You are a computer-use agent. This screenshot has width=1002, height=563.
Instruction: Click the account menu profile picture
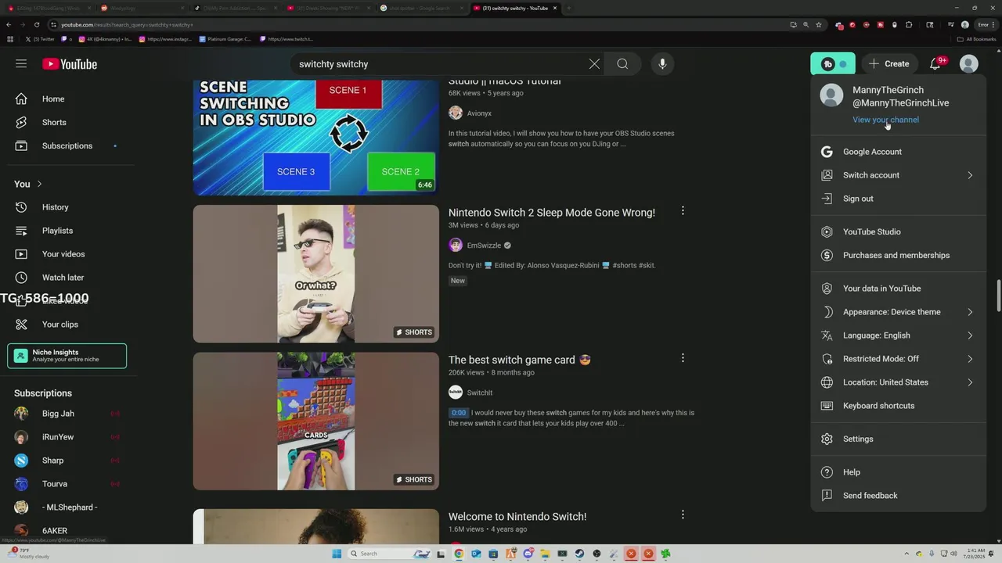831,95
